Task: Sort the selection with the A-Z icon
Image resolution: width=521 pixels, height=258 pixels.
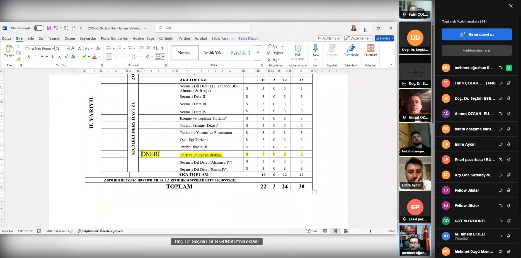Action: (155, 48)
